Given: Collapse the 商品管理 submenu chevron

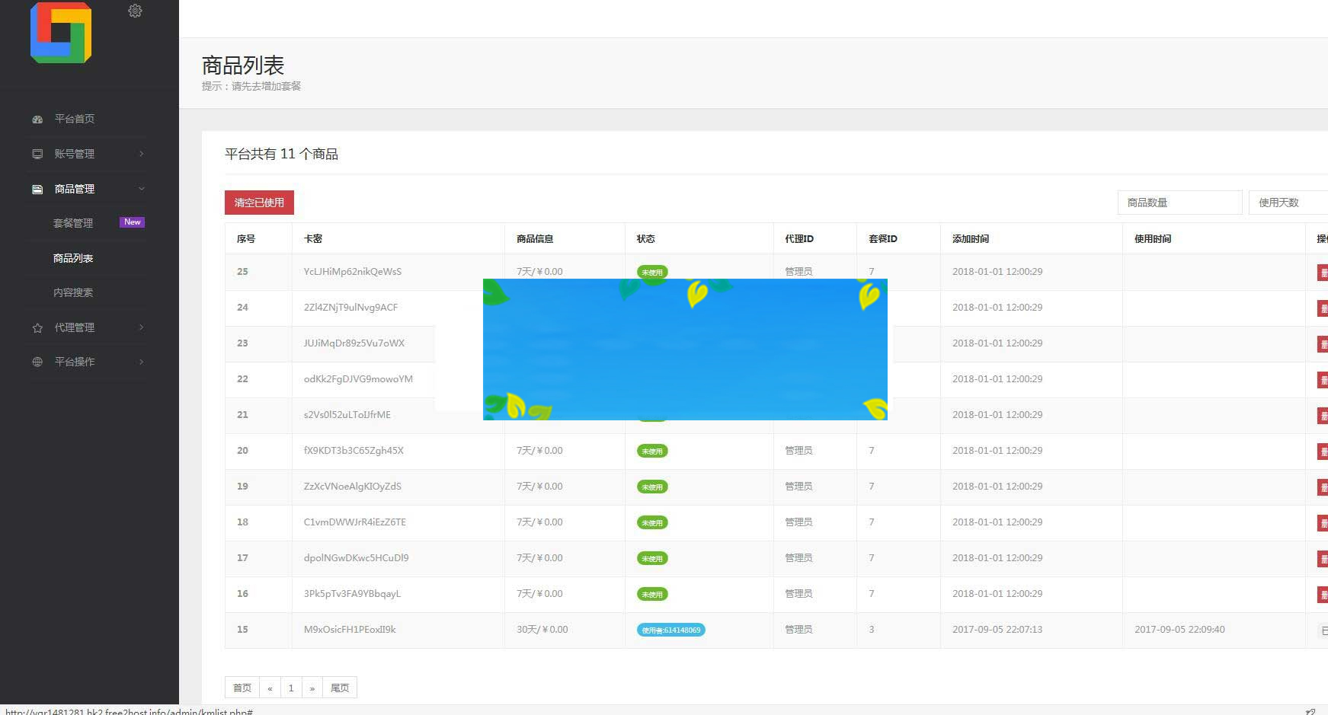Looking at the screenshot, I should (141, 189).
